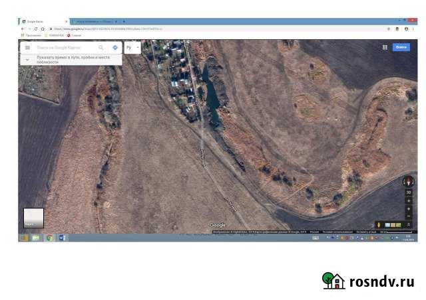Reset orientation with the compass icon
Screen dimensions: 426x300
coord(408,181)
